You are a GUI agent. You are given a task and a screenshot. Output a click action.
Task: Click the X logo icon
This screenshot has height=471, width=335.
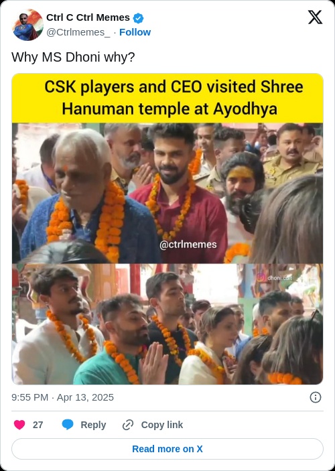click(315, 17)
